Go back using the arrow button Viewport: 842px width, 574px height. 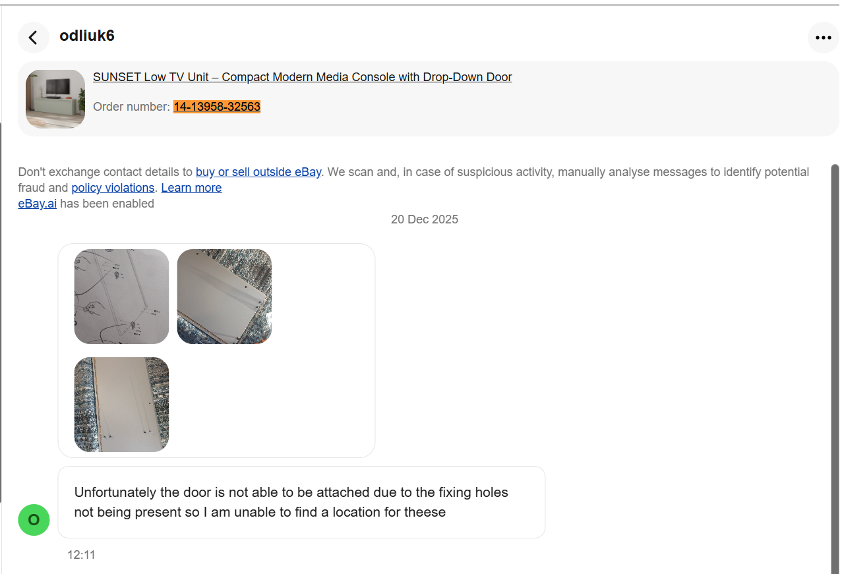pyautogui.click(x=33, y=38)
